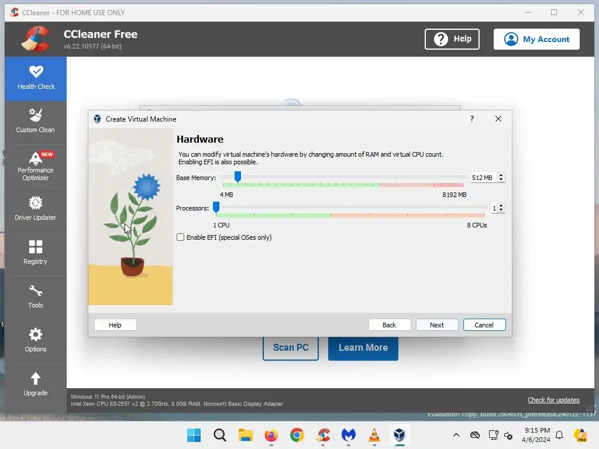This screenshot has height=449, width=599.
Task: Click the Base Memory slider handle
Action: 237,177
